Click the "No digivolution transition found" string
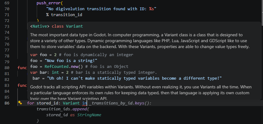Viewport: 263px width, 124px height. (x=101, y=9)
